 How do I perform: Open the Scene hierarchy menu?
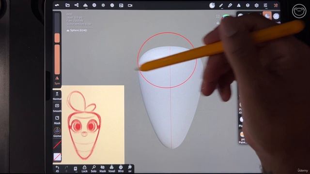click(77, 5)
